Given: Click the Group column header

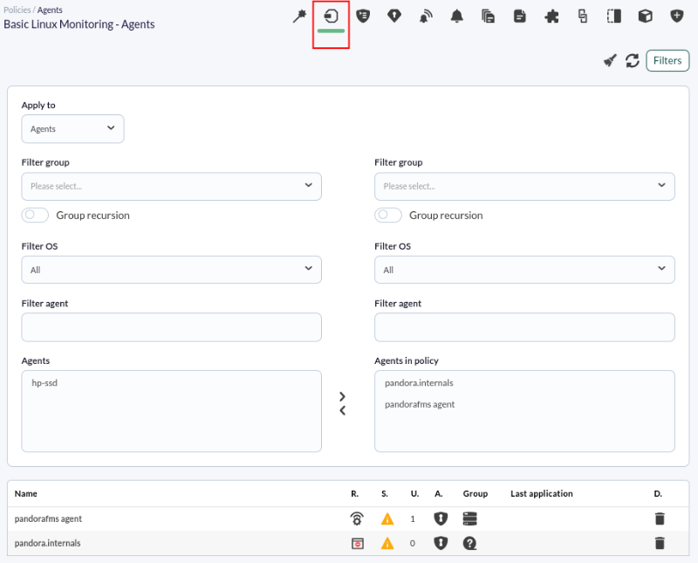Looking at the screenshot, I should [x=475, y=493].
